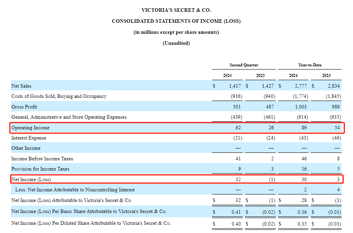Click the Net Sales value 1,417
Image resolution: width=353 pixels, height=233 pixels.
point(235,86)
